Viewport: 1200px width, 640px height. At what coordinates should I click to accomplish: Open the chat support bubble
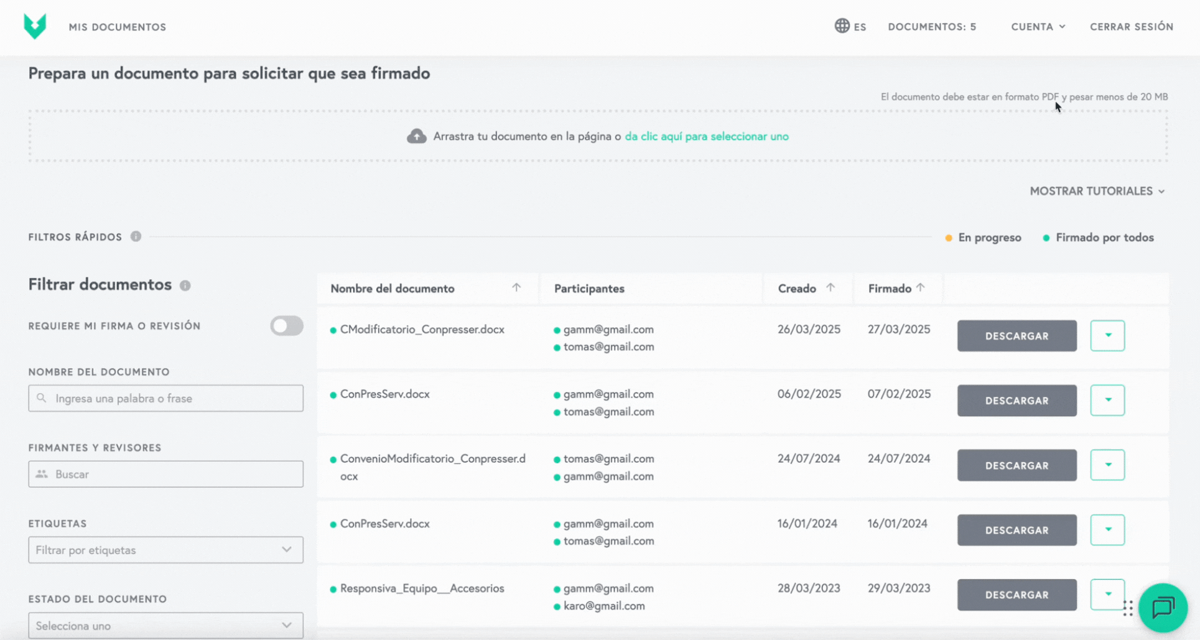coord(1163,608)
